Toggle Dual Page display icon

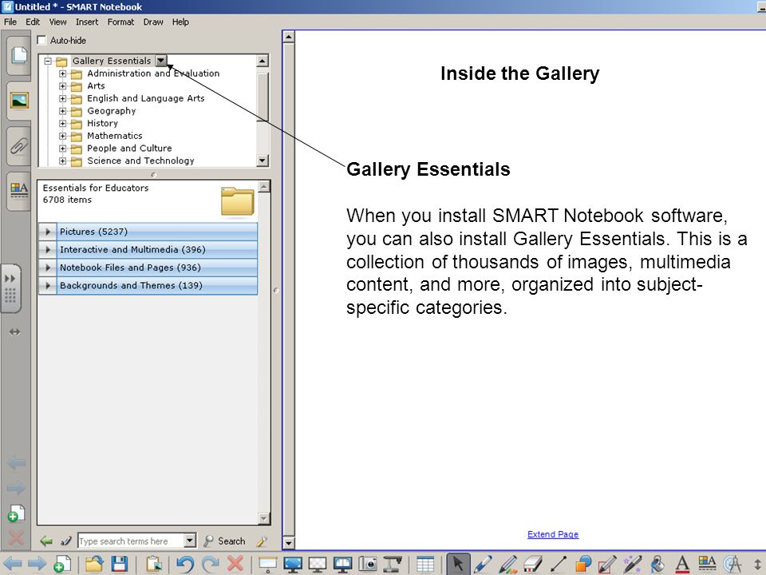(x=342, y=565)
